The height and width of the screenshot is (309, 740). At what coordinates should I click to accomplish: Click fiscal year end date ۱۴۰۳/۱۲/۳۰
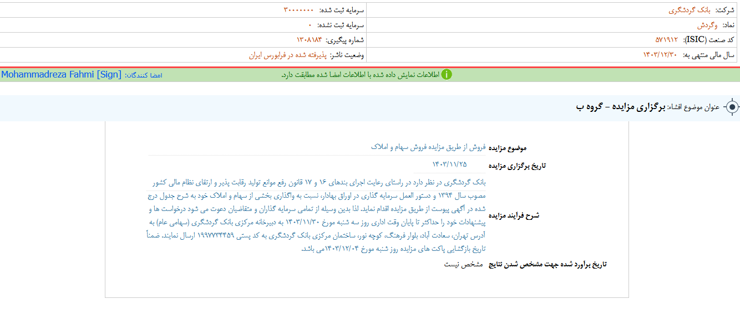pyautogui.click(x=660, y=55)
